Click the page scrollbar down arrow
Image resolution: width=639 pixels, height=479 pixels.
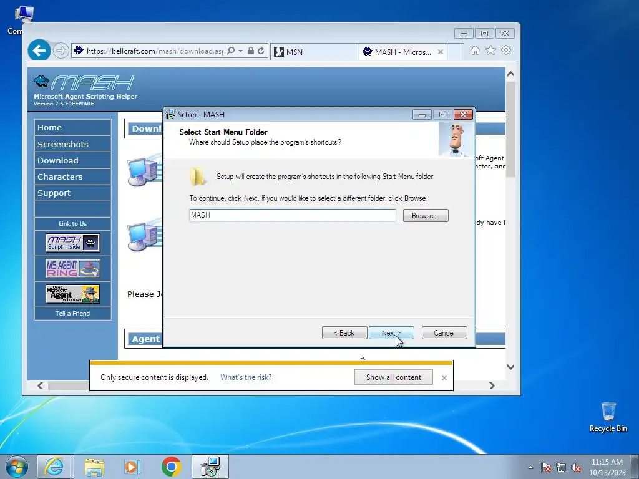tap(510, 367)
